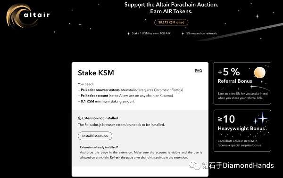Click the star bullet before Stake 1 KSM
Image resolution: width=283 pixels, height=178 pixels.
[x=128, y=33]
